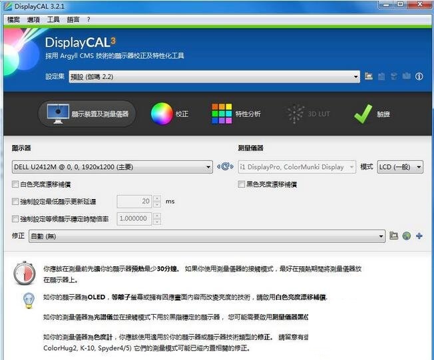Click the green checkmark 驗證 icon

tap(363, 114)
